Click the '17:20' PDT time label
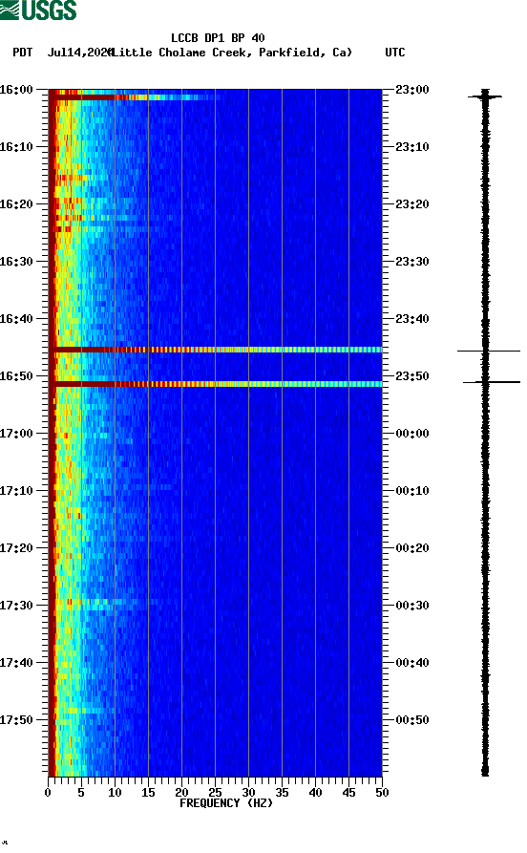 click(x=16, y=548)
